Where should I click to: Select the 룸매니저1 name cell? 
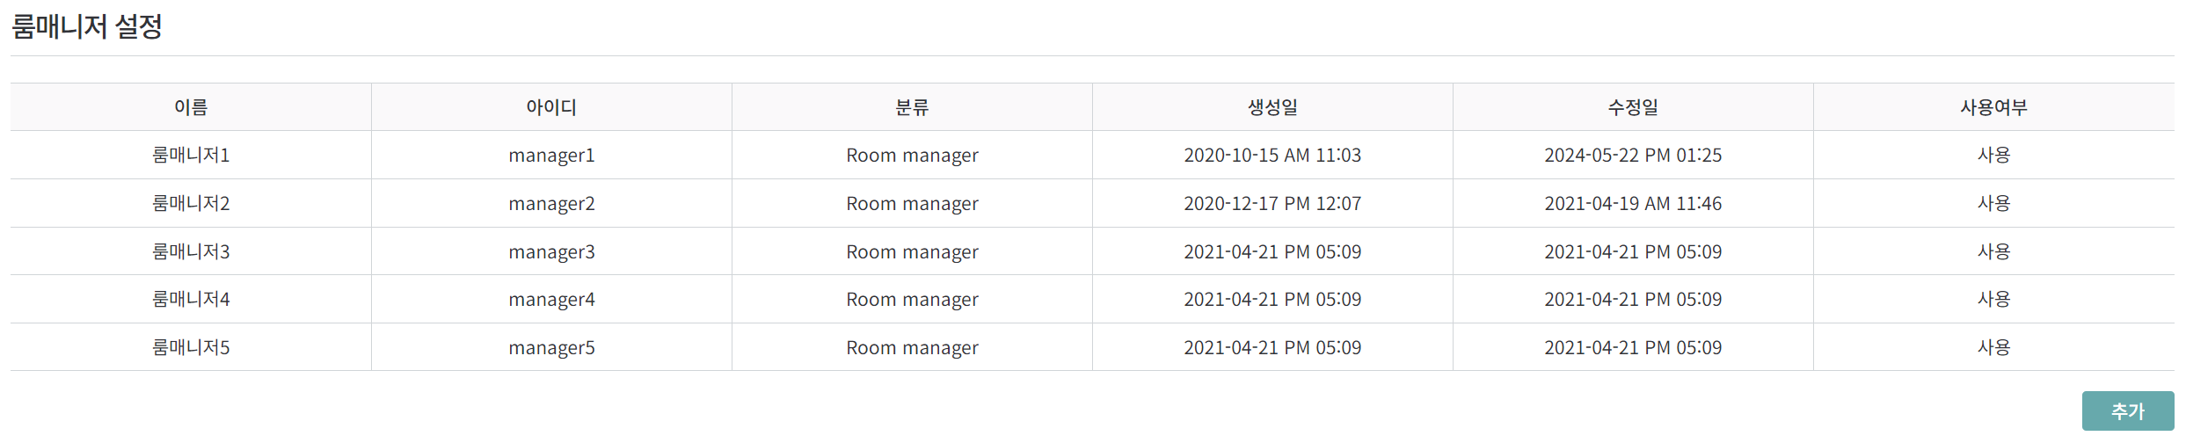[191, 155]
